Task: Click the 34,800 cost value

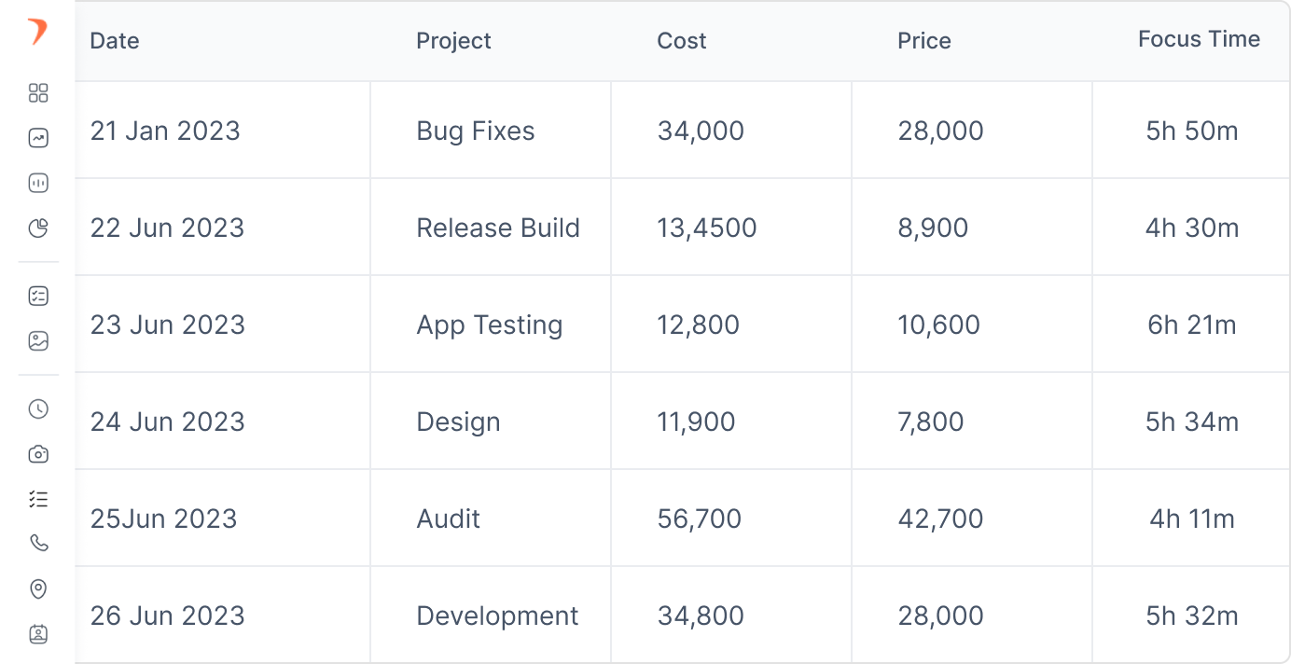Action: coord(701,616)
